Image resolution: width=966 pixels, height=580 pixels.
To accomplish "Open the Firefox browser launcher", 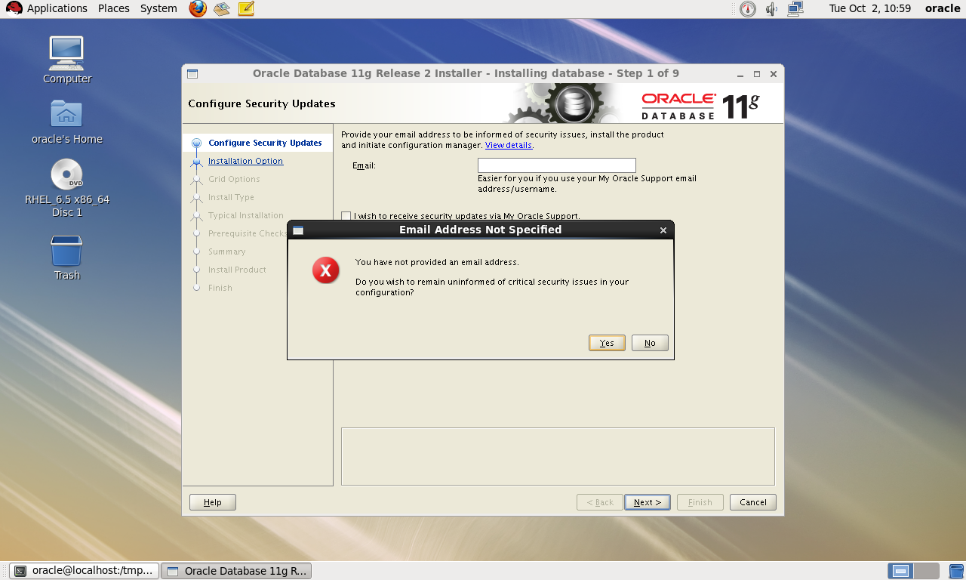I will pos(198,9).
